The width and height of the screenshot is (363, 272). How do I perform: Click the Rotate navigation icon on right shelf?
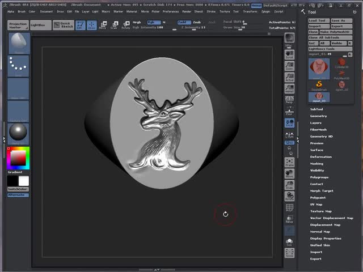(289, 196)
